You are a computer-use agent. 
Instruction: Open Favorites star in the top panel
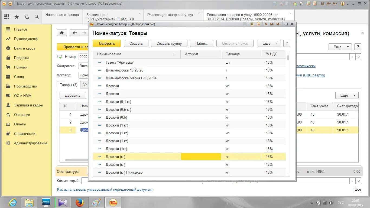pyautogui.click(x=17, y=17)
